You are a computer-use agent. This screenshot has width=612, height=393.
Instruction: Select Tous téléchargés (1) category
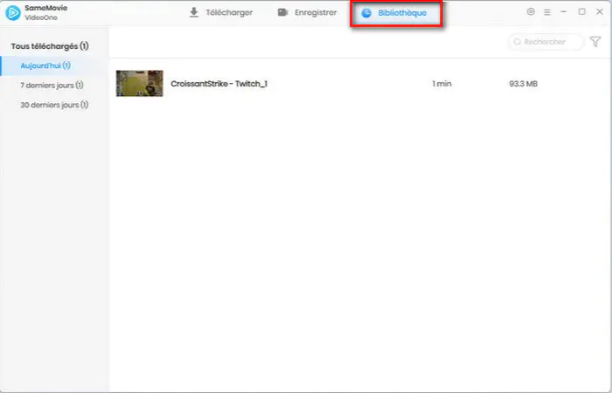click(50, 46)
